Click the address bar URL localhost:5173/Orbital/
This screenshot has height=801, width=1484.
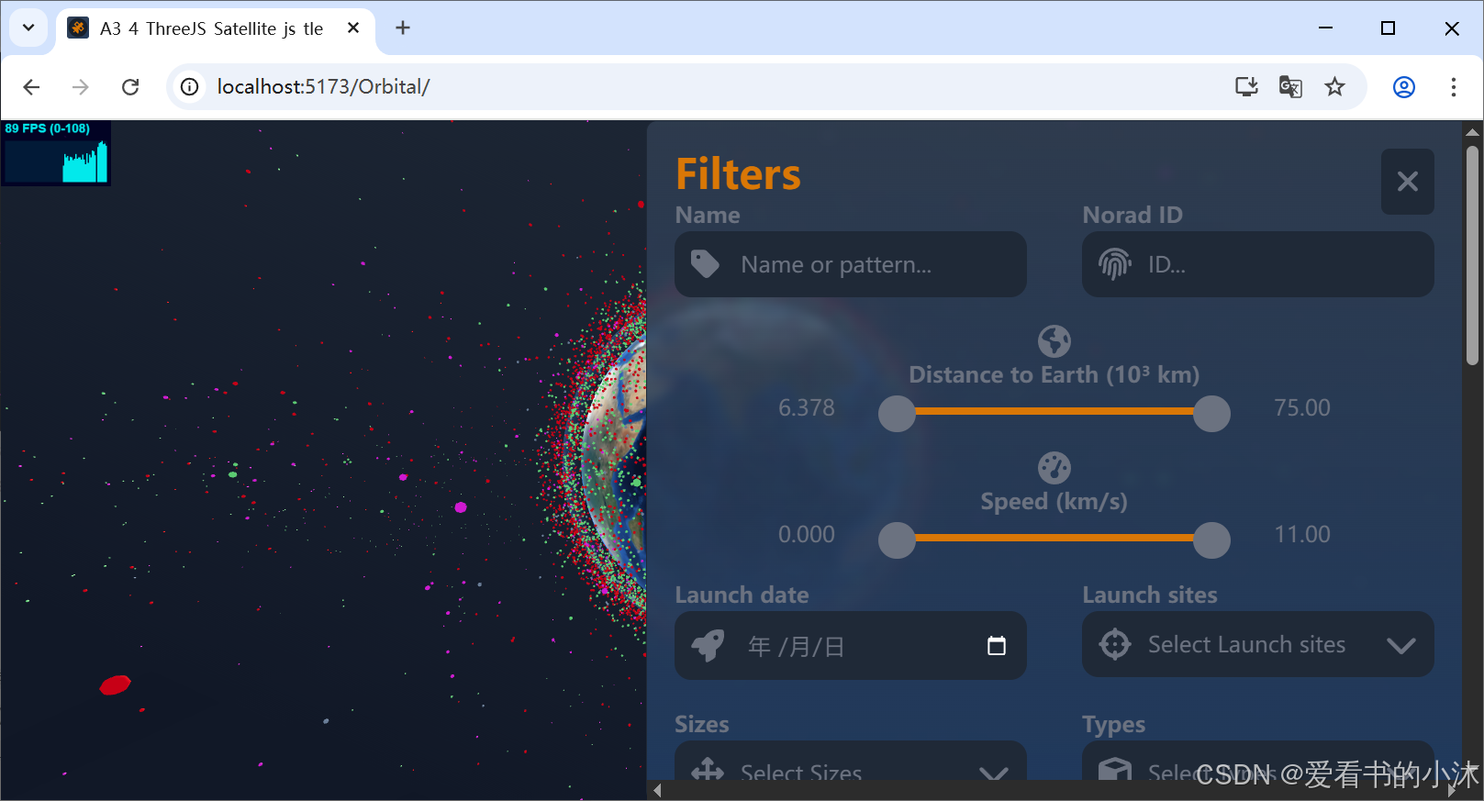(x=323, y=87)
